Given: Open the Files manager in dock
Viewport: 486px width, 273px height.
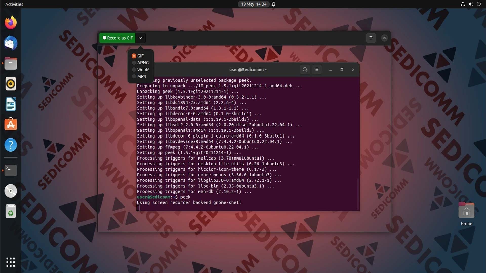Looking at the screenshot, I should click(11, 63).
